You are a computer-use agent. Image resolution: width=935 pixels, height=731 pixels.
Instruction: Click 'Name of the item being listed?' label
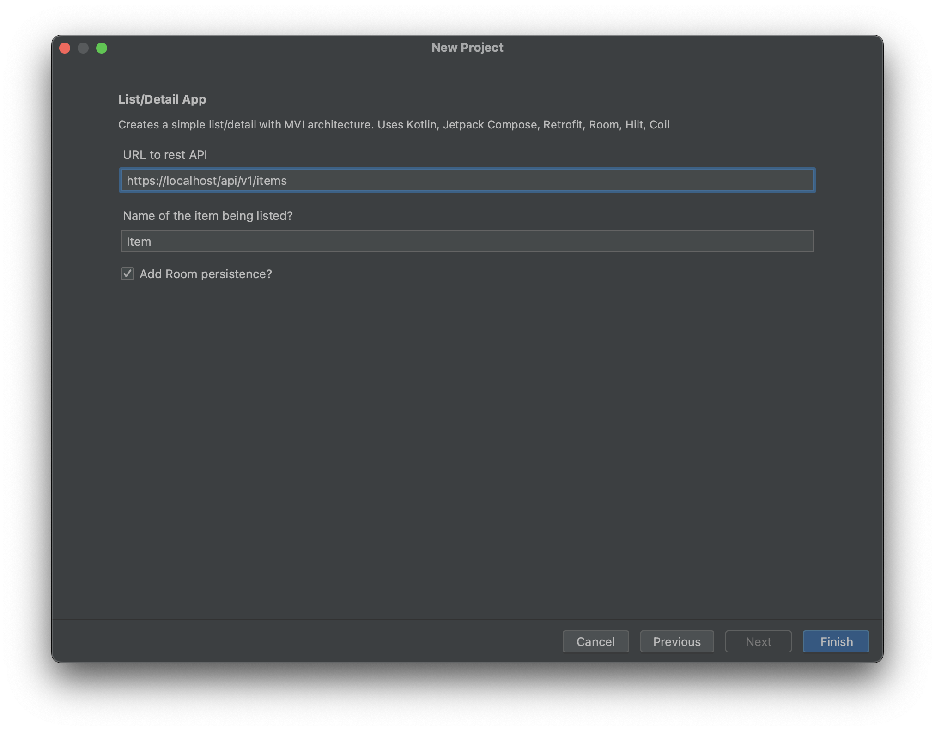tap(207, 216)
